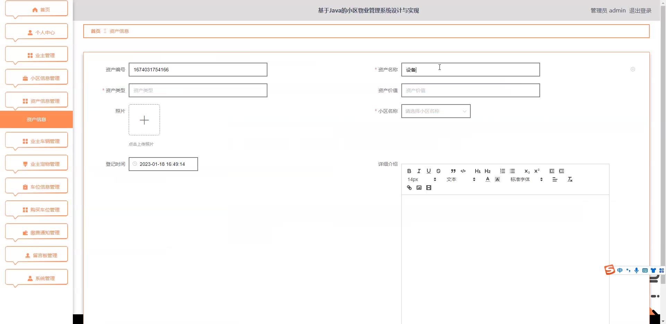The width and height of the screenshot is (666, 324).
Task: Click 退出登录 to log out
Action: tap(640, 11)
